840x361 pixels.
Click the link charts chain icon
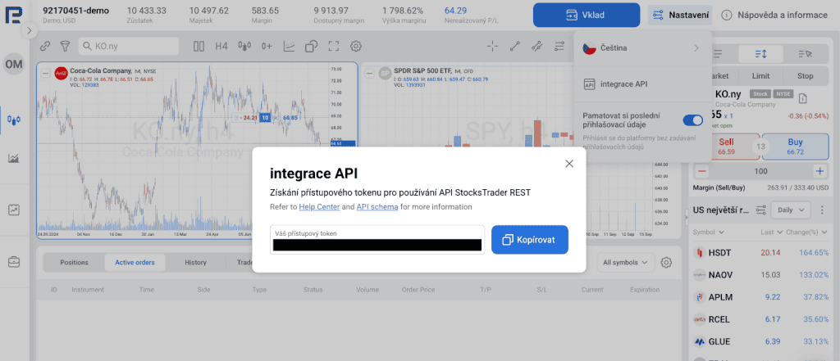coord(45,47)
